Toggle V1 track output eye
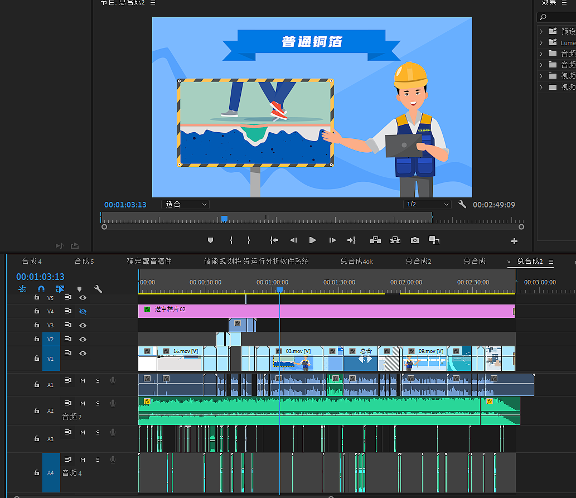Screen dimensions: 576x498 (x=83, y=353)
